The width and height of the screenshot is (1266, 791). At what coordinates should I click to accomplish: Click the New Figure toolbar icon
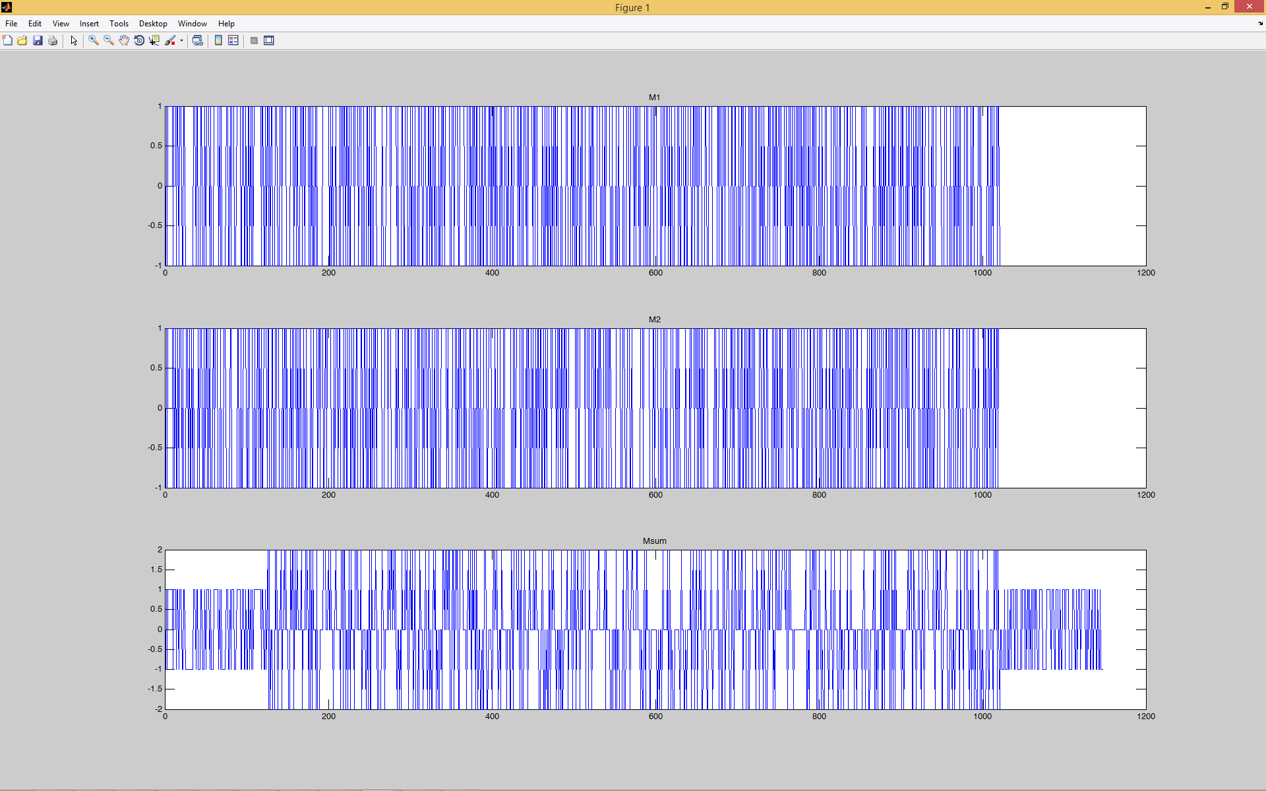7,41
